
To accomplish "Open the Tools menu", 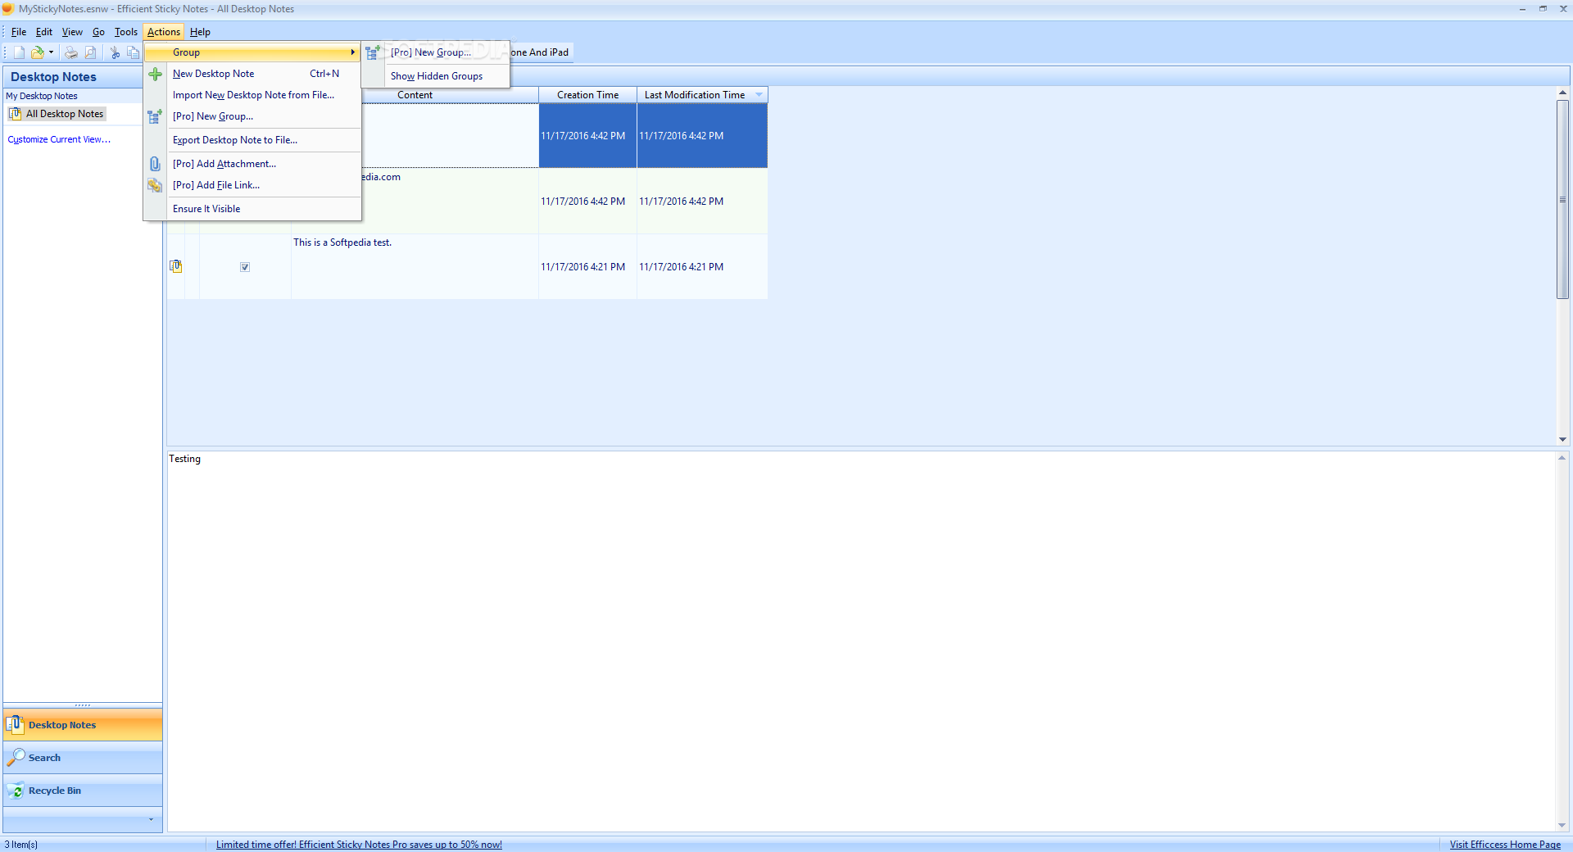I will coord(126,32).
